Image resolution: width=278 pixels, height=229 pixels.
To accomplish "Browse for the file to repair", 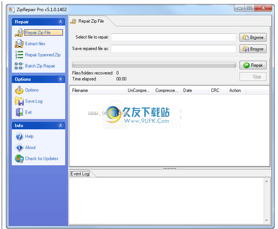I will 253,37.
